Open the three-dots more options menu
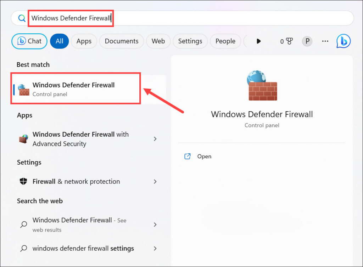363x267 pixels. click(325, 41)
